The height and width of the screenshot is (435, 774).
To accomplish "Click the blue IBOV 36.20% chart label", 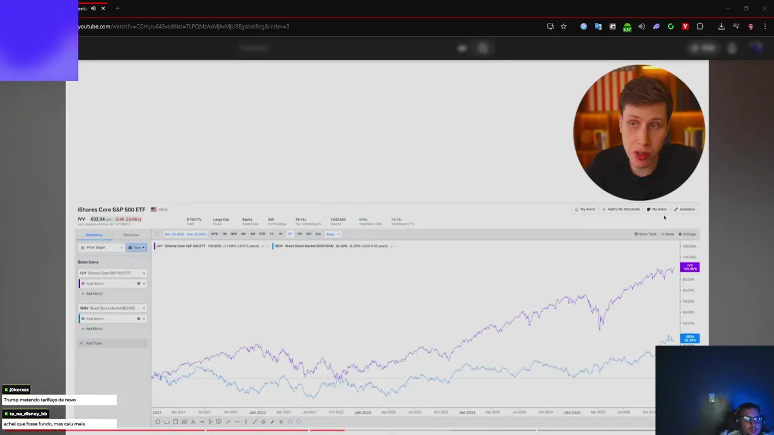I will click(x=689, y=338).
